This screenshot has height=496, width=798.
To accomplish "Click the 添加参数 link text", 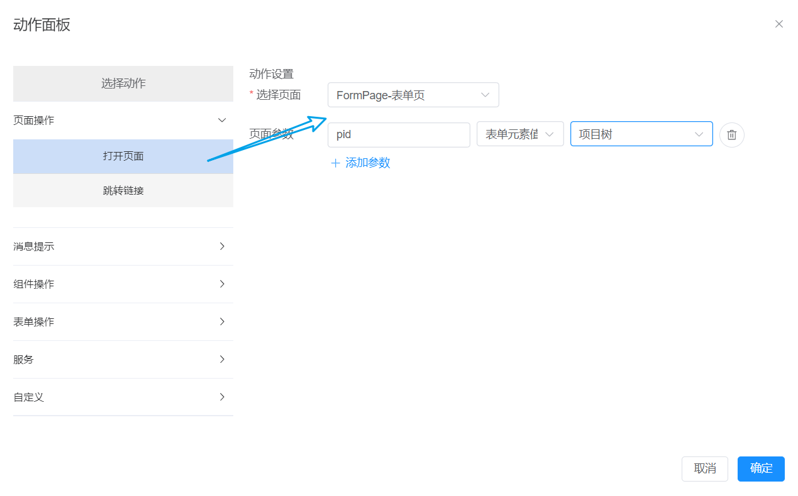I will [x=368, y=163].
